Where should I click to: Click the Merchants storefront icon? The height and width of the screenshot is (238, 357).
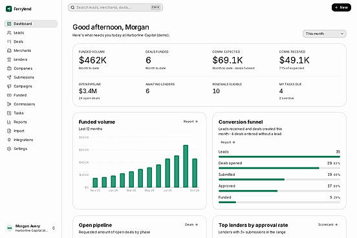pos(9,50)
